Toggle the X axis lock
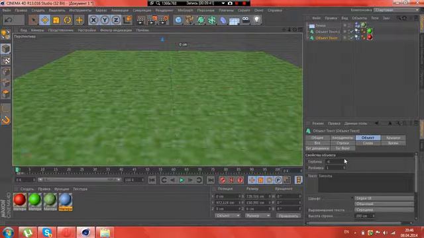 pyautogui.click(x=93, y=20)
